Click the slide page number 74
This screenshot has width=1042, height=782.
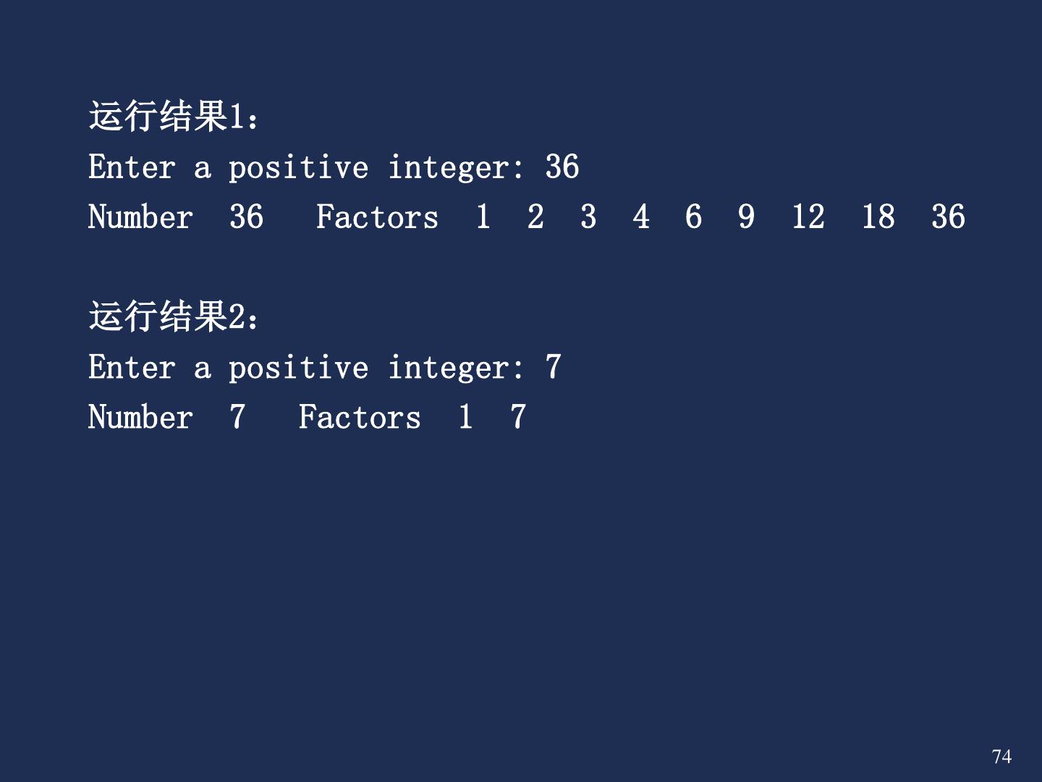pyautogui.click(x=1001, y=757)
